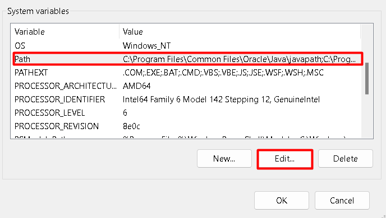Create a new variable with New... button

[x=224, y=159]
